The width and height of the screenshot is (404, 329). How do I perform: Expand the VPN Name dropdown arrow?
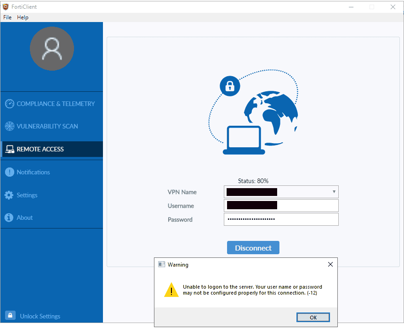point(334,192)
